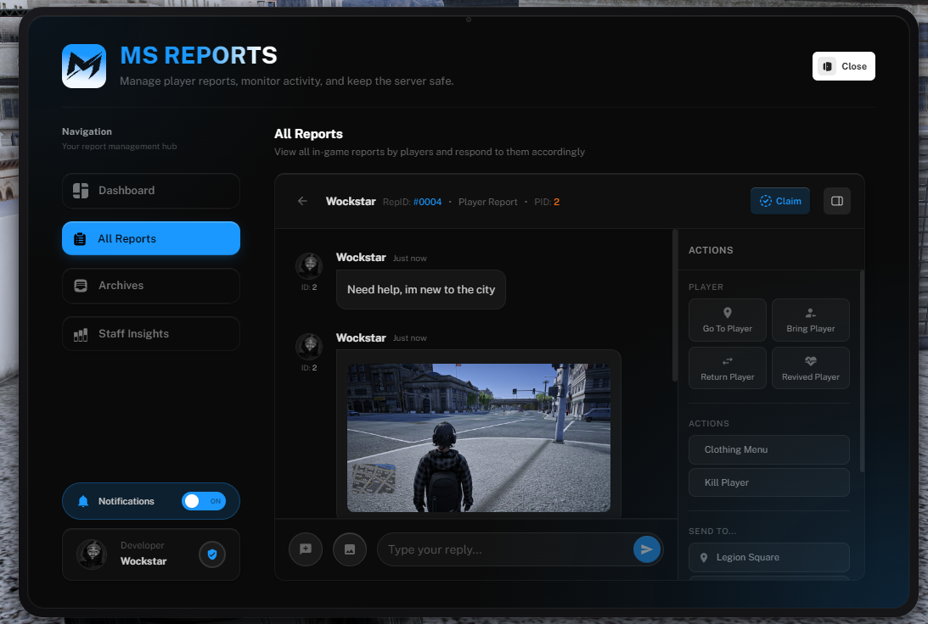Image resolution: width=928 pixels, height=624 pixels.
Task: Claim this report
Action: click(x=780, y=201)
